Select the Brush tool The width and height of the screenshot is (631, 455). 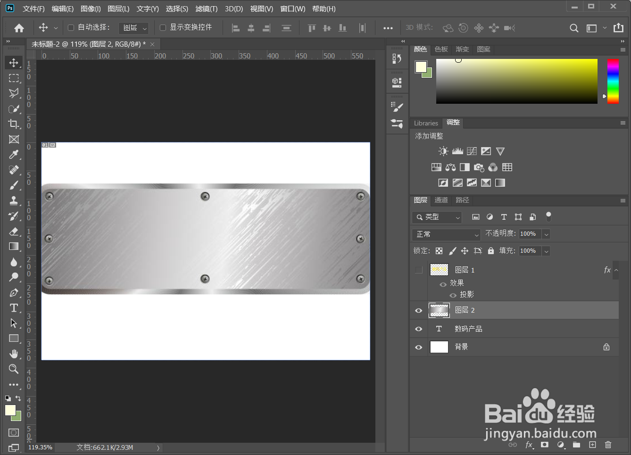pyautogui.click(x=14, y=185)
